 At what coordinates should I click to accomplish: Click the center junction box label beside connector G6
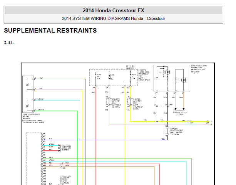[x=177, y=131]
